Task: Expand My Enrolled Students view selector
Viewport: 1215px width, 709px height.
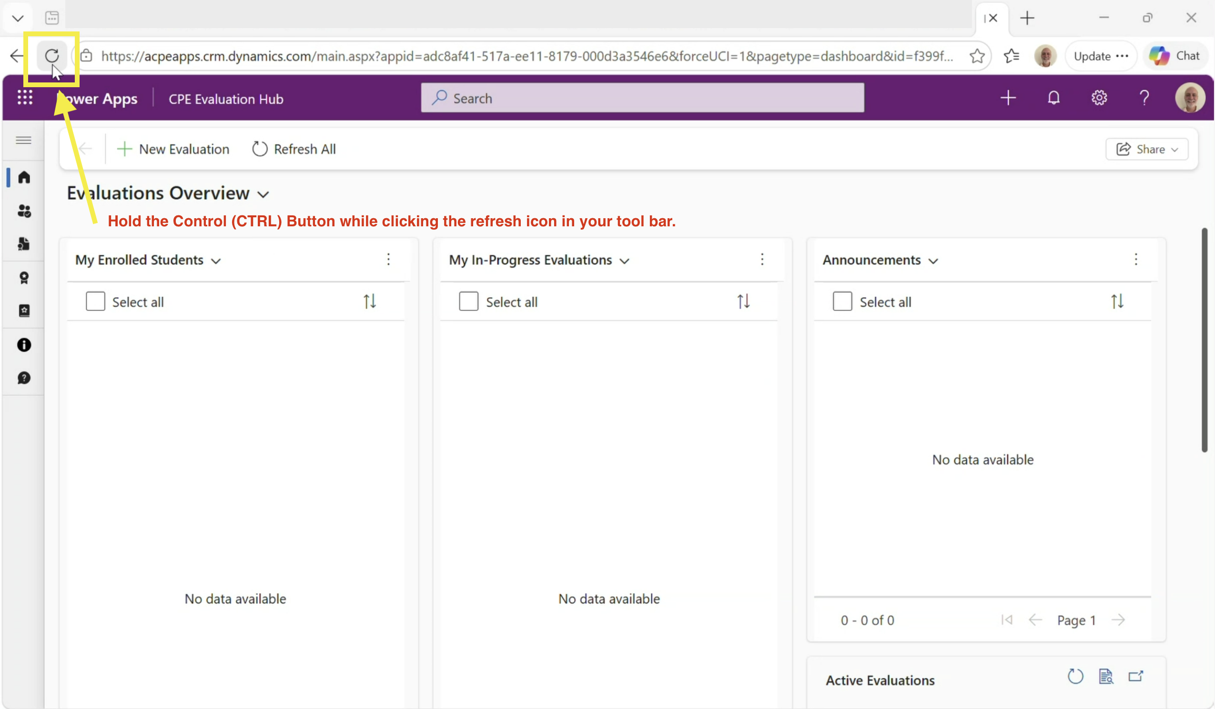Action: [216, 261]
